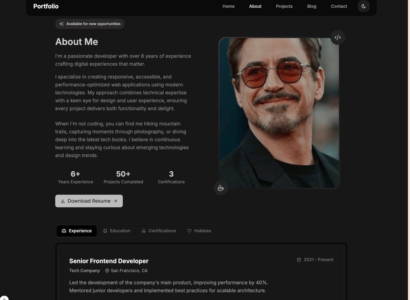The width and height of the screenshot is (410, 300).
Task: Click the code brackets icon near the portrait
Action: click(x=338, y=37)
